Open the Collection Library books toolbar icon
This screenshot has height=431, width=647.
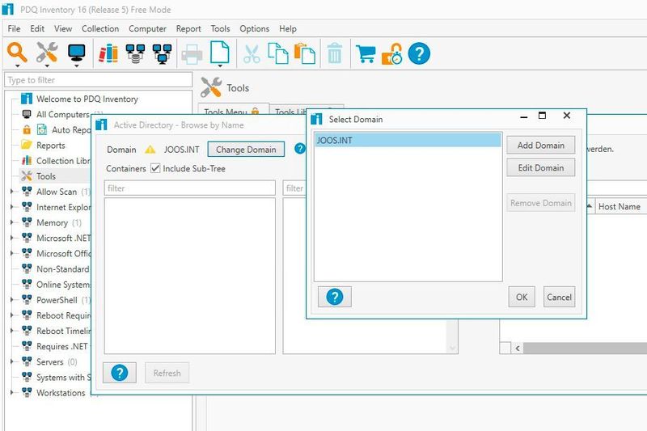click(108, 53)
